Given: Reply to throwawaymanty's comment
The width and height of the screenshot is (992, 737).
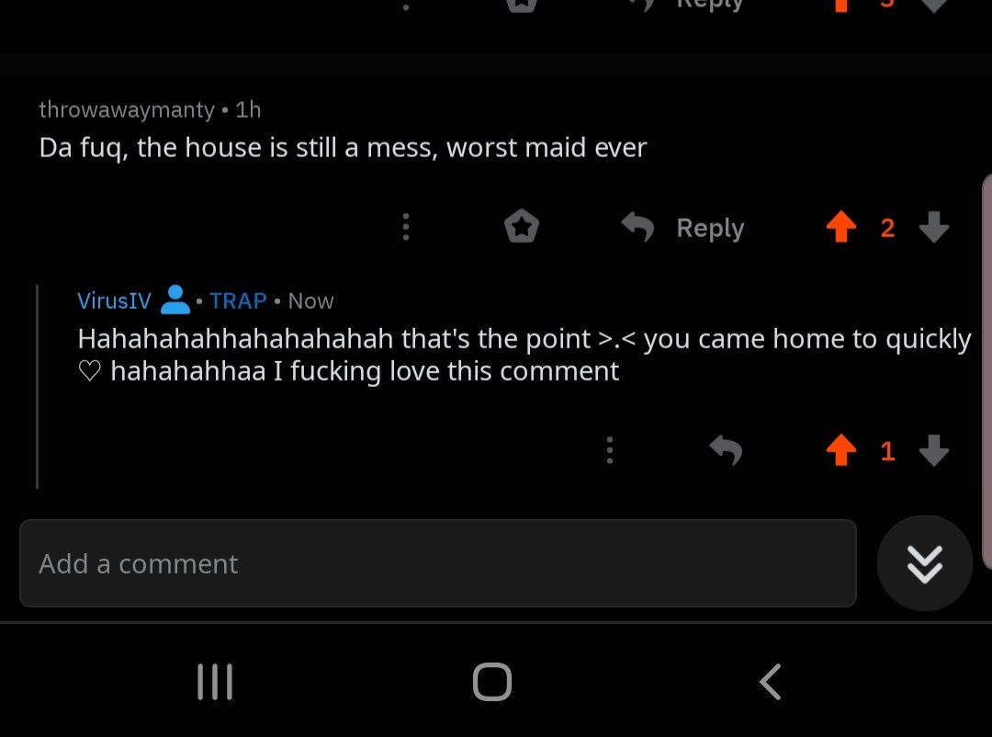Looking at the screenshot, I should point(682,227).
